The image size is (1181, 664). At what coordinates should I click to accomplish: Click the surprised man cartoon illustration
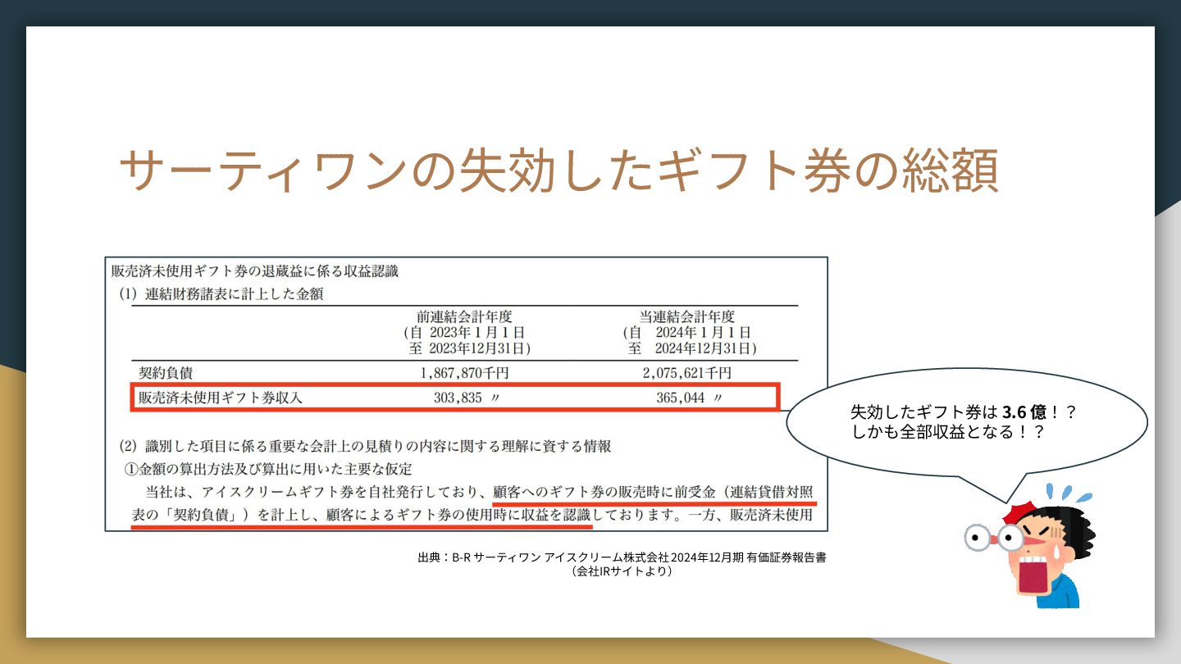(x=1030, y=545)
